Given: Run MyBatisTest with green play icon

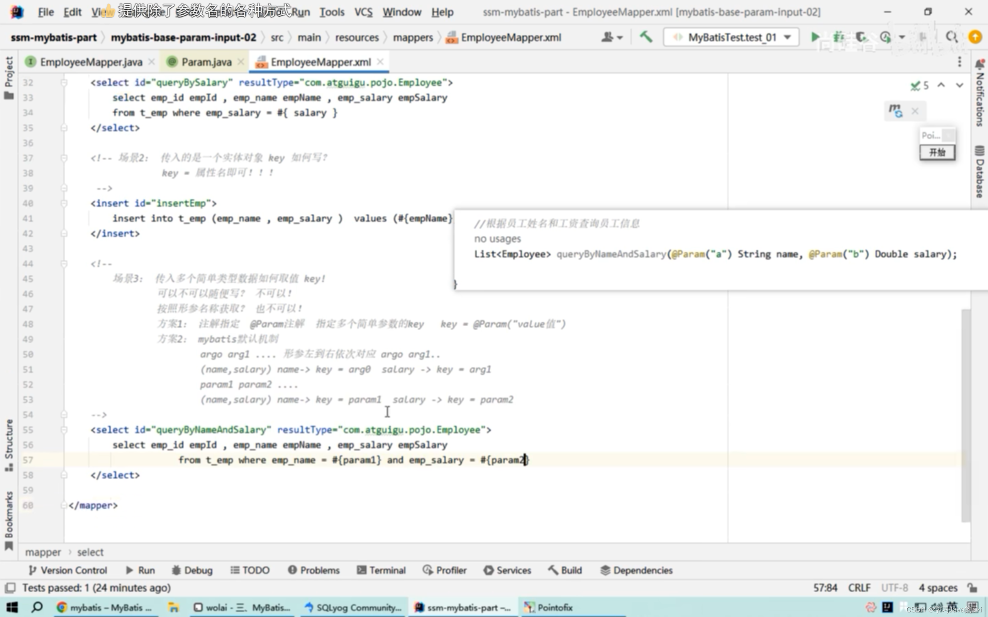Looking at the screenshot, I should coord(815,37).
